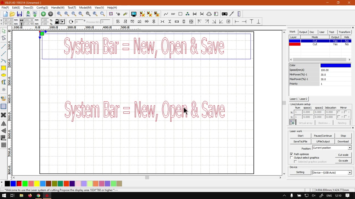Click the BMP bitmap handle icon

tap(173, 14)
